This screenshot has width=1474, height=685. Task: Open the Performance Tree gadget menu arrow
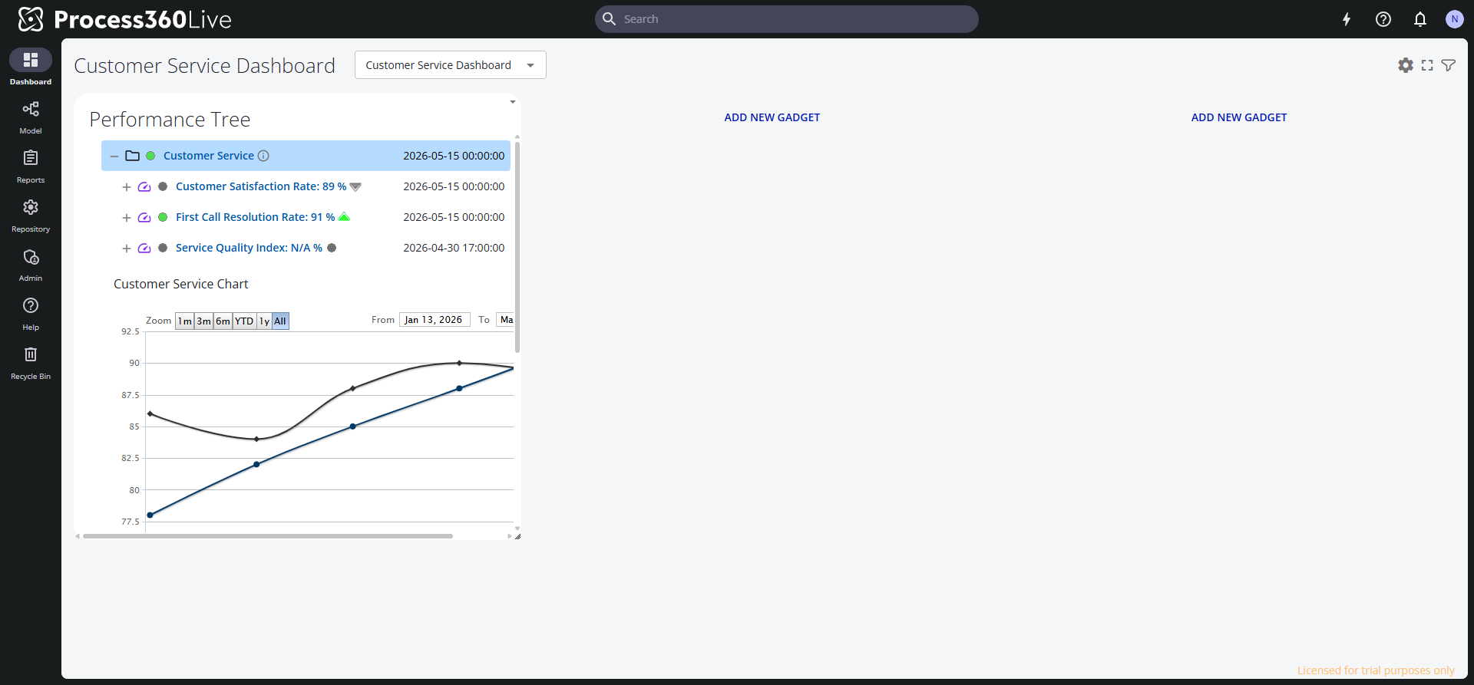(513, 102)
